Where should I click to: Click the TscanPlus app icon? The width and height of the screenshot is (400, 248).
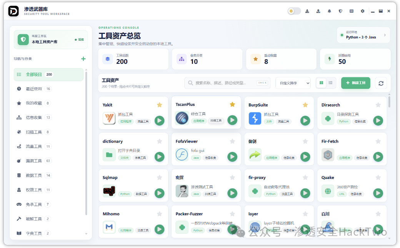click(x=182, y=118)
